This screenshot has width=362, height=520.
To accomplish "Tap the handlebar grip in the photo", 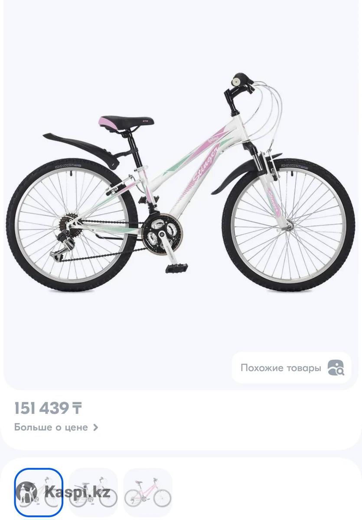I will 241,81.
